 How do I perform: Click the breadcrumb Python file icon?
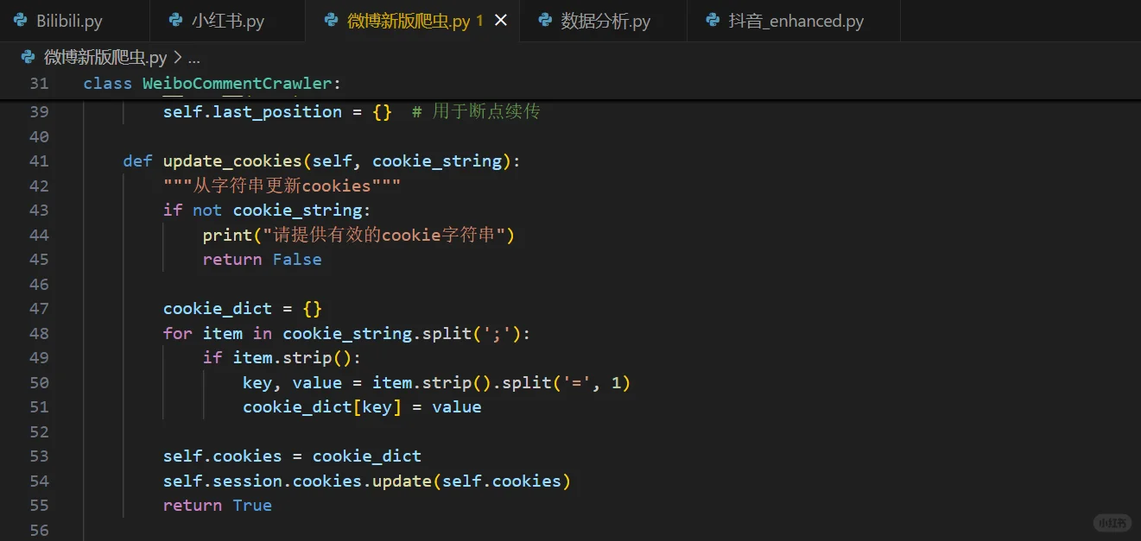(x=27, y=58)
